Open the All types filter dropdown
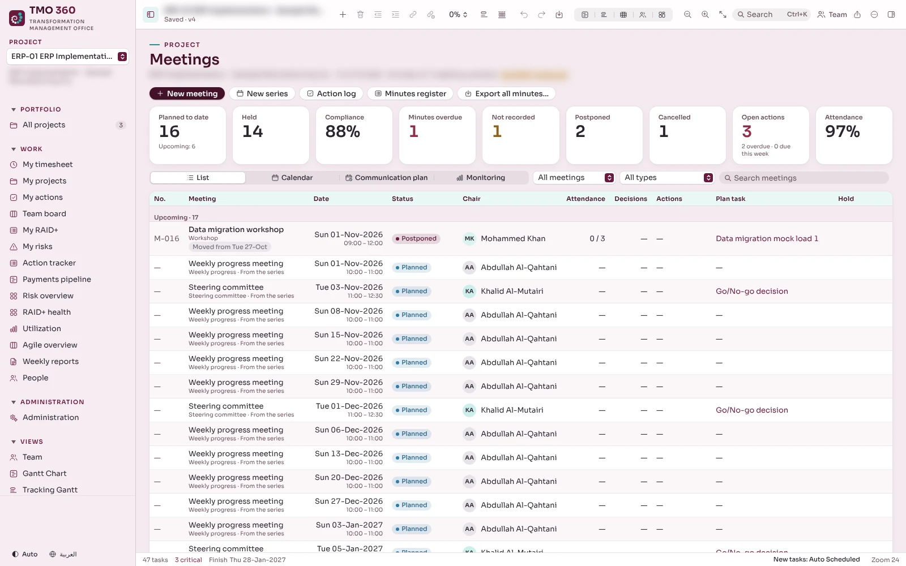Screen dimensions: 906x566 [667, 178]
